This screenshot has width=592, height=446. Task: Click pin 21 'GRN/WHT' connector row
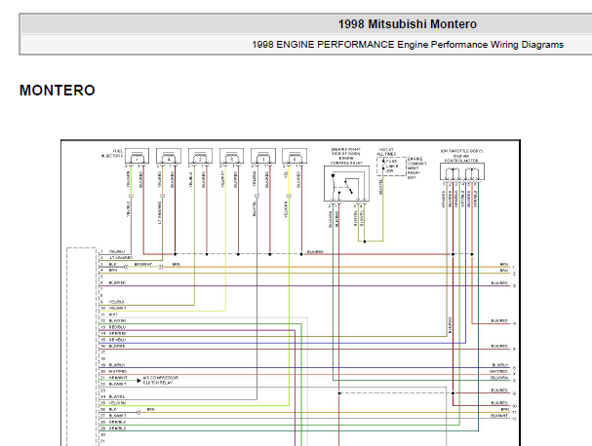click(x=114, y=378)
